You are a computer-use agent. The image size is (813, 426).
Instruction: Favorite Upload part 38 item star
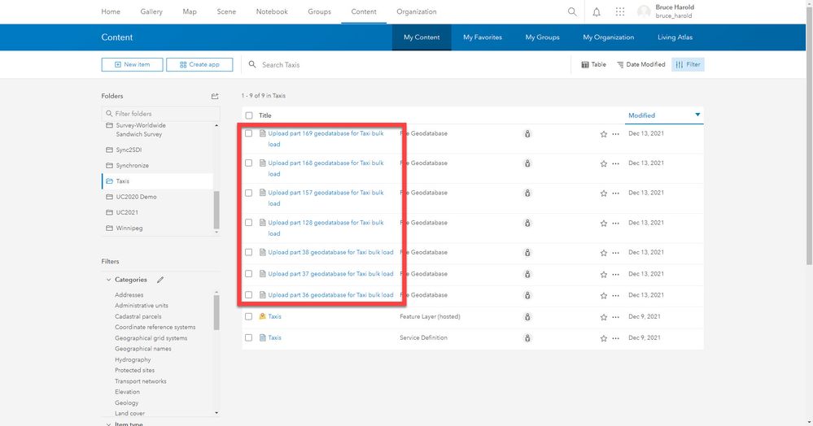click(604, 253)
